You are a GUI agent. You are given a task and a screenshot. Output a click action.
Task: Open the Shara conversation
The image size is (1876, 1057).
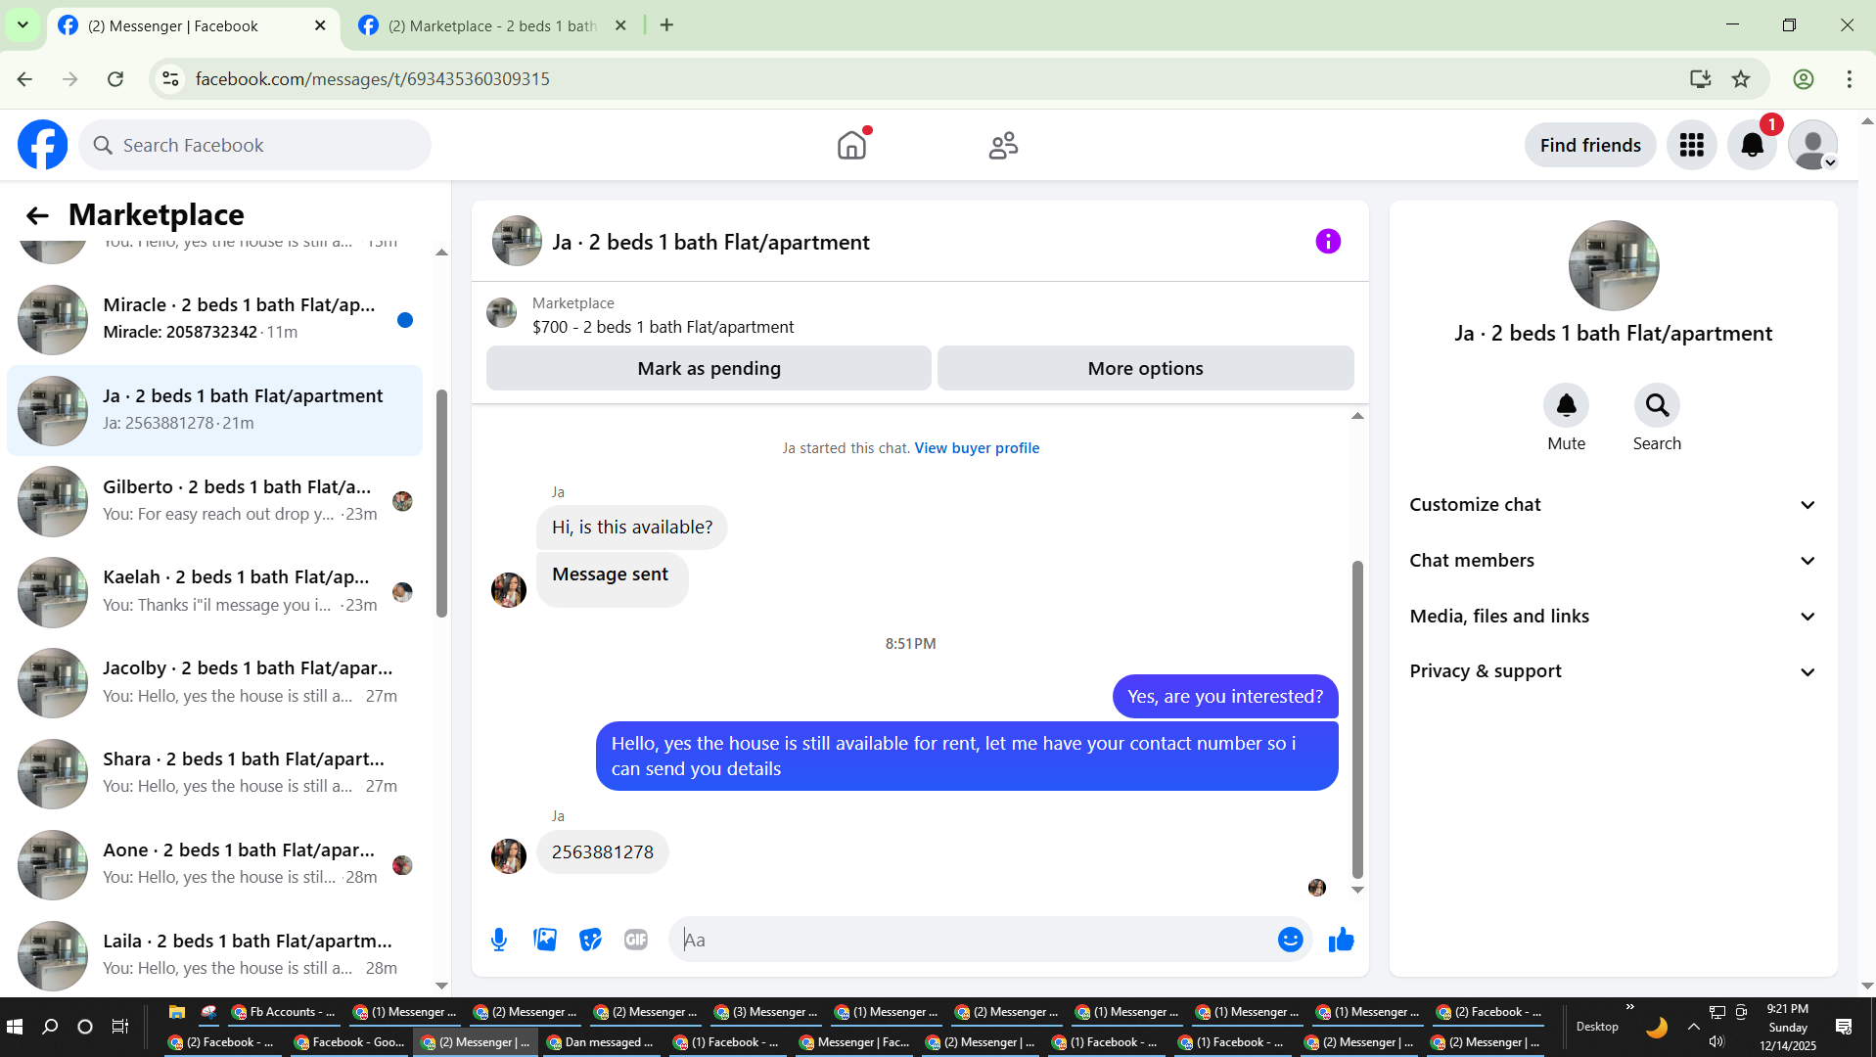215,773
